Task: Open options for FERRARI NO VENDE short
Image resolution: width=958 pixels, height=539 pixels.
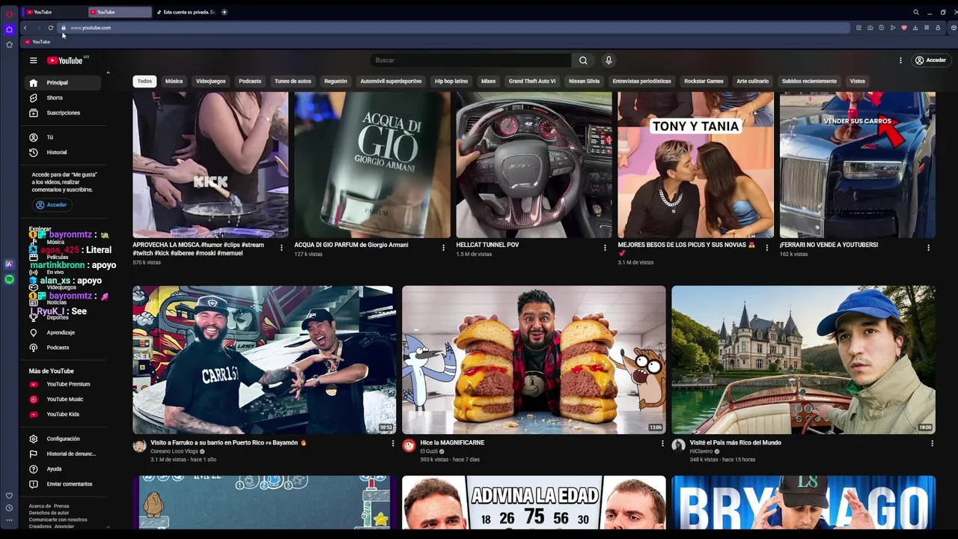Action: click(x=928, y=248)
